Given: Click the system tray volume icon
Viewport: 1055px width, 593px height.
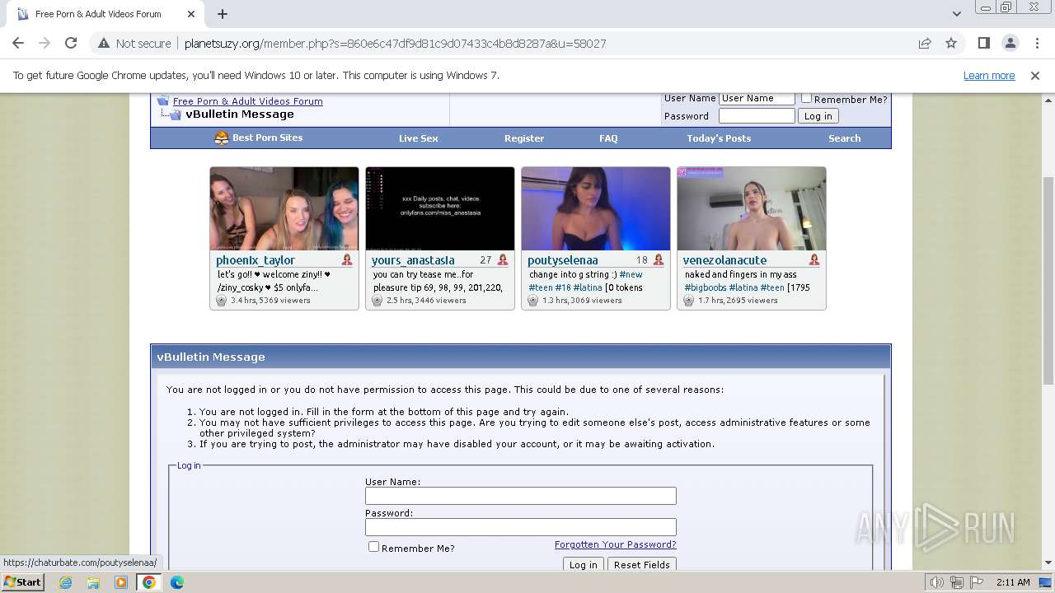Looking at the screenshot, I should tap(937, 582).
